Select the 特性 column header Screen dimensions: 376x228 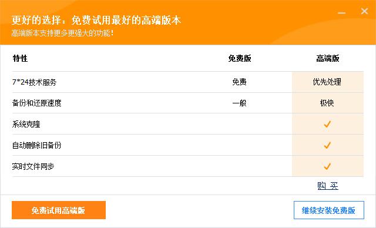point(20,58)
